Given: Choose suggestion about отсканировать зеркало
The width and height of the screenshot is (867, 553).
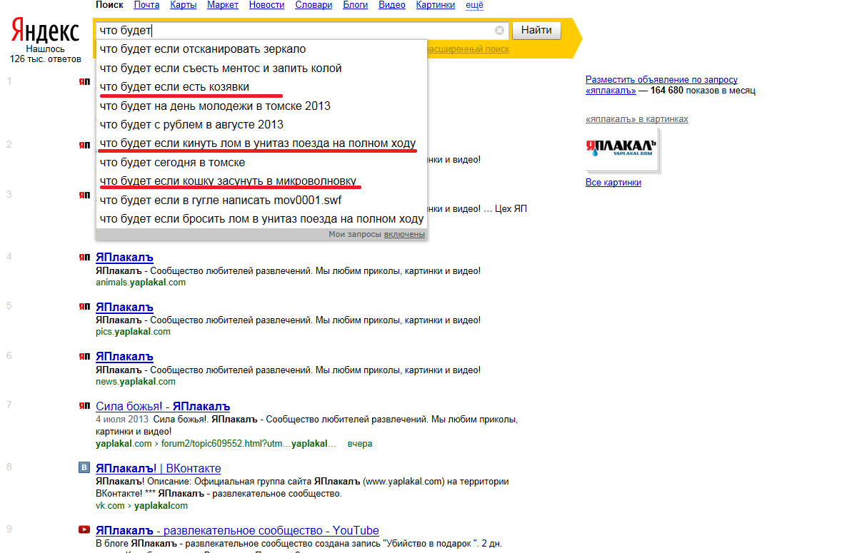Looking at the screenshot, I should (x=261, y=49).
